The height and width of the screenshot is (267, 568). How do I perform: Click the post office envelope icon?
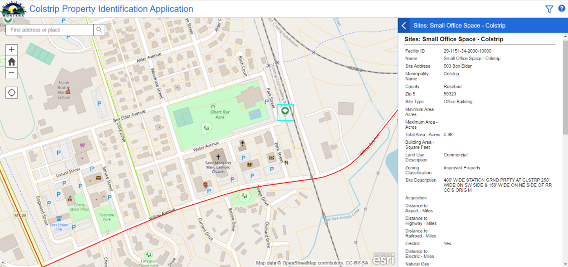click(x=98, y=178)
